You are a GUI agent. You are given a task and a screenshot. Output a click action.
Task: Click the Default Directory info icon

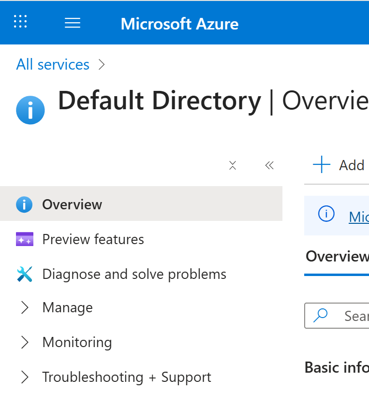[x=30, y=110]
